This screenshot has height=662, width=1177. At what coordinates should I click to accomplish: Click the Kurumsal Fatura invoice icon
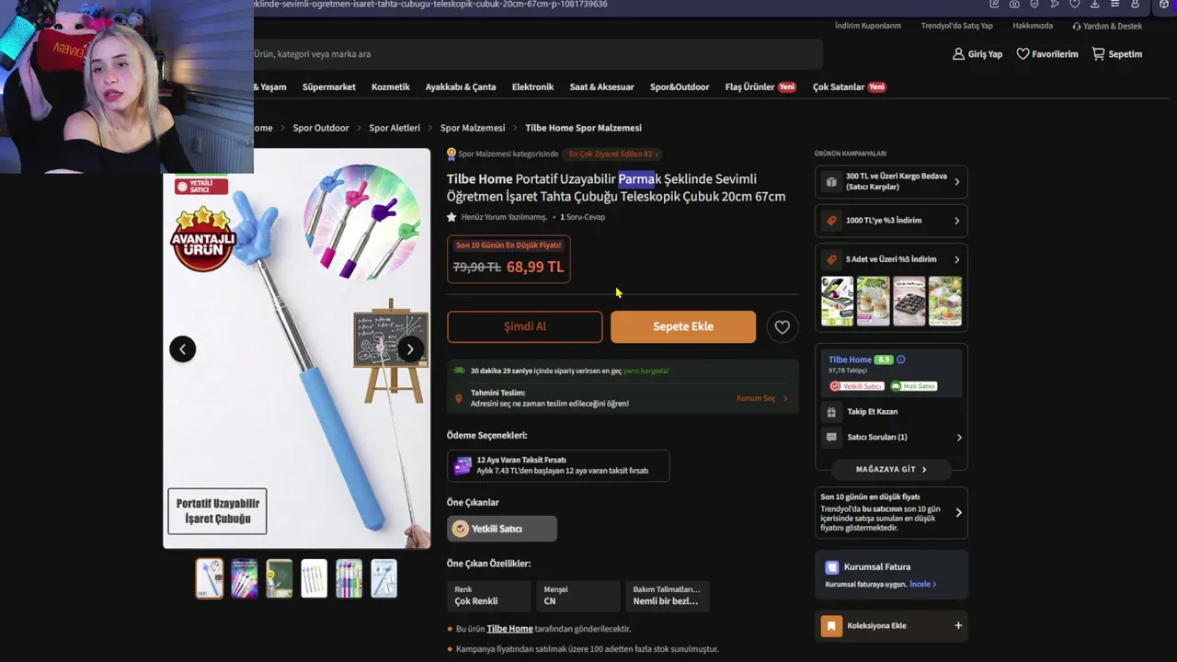(831, 567)
